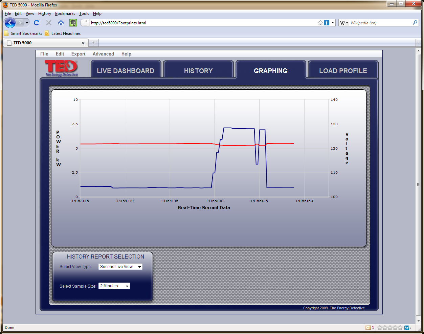Click scrollbar down arrow
Image resolution: width=424 pixels, height=334 pixels.
[x=418, y=321]
